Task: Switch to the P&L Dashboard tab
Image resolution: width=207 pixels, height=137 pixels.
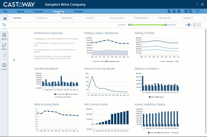Action: (169, 18)
